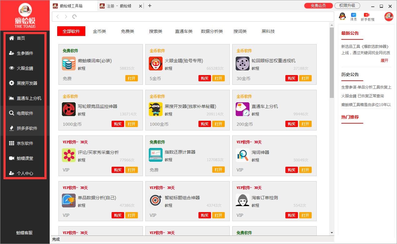Click the 写轮眼竞品监控神器 icon
This screenshot has height=244, width=397.
pos(69,109)
